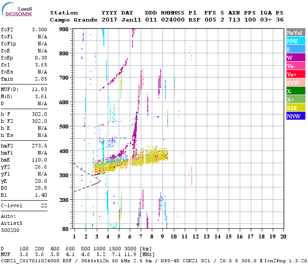Click the hmF2 value 273.5

[39, 146]
